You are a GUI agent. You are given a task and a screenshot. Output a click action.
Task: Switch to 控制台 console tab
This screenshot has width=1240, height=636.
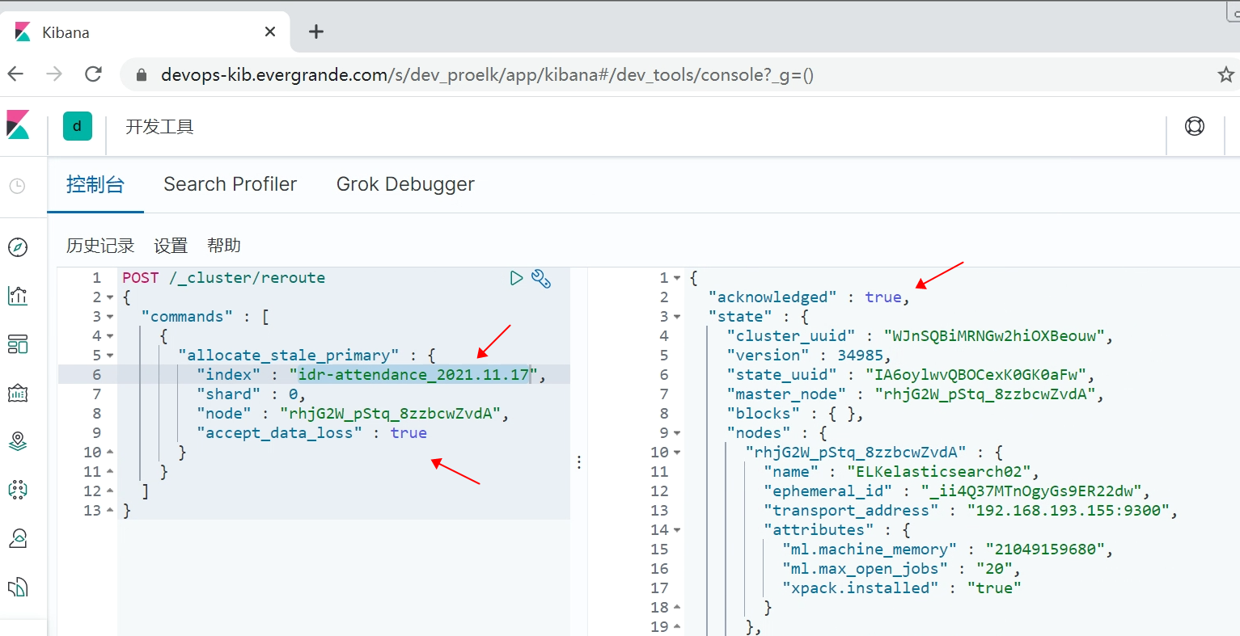95,184
